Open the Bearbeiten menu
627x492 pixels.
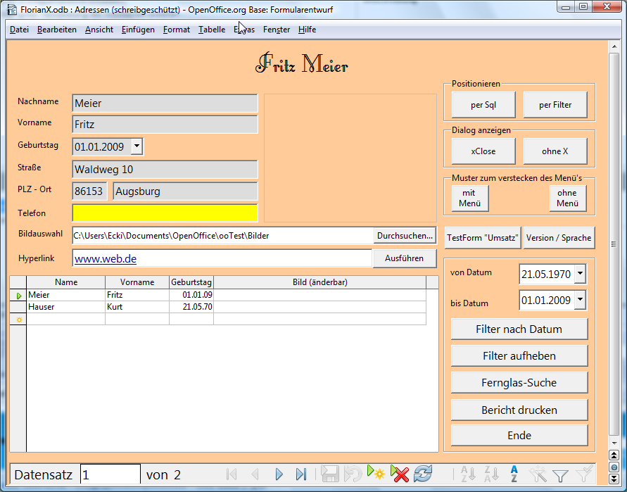pyautogui.click(x=57, y=30)
